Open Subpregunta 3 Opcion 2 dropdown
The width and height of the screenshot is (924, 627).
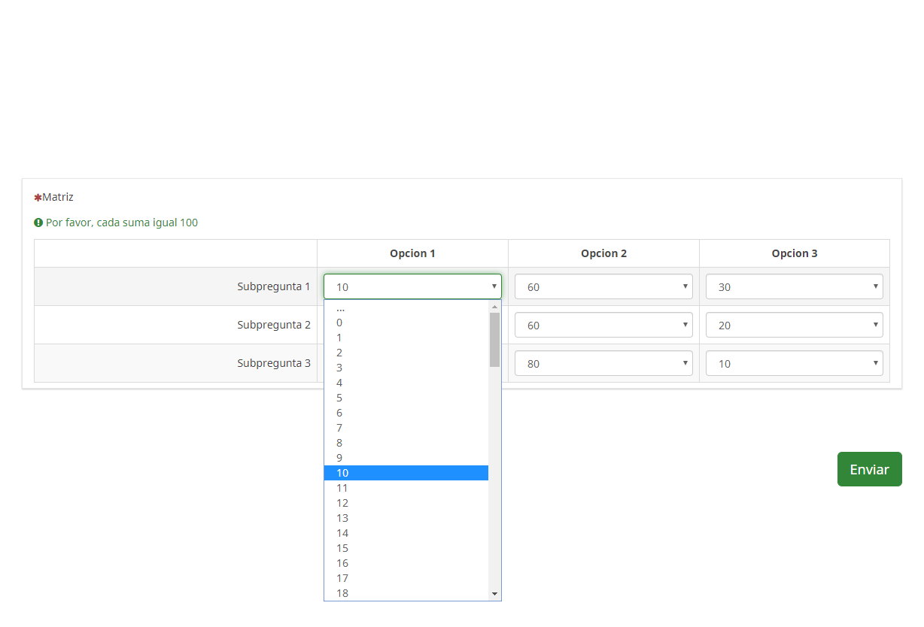click(603, 363)
